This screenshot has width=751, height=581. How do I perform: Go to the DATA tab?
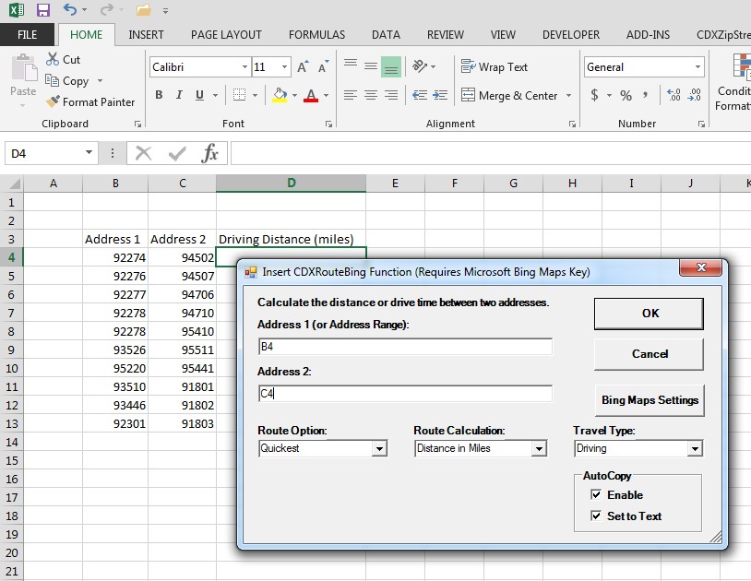tap(386, 34)
